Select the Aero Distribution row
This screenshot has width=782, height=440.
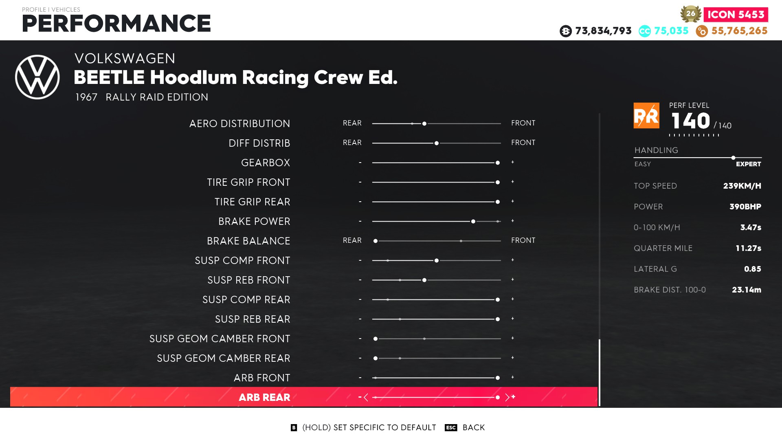pyautogui.click(x=239, y=123)
